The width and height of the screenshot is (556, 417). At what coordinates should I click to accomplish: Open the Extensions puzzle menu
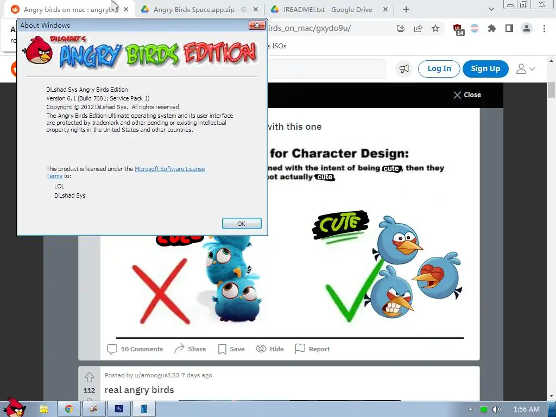coord(492,29)
